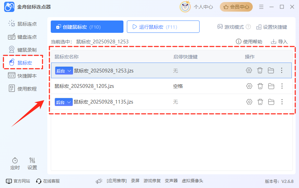Click the 无 hotkey cell of 1253.jzs row

click(x=176, y=71)
